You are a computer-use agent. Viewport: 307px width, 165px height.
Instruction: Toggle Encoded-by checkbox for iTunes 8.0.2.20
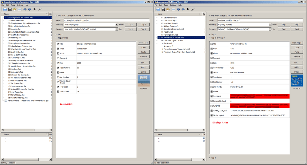click(212, 87)
